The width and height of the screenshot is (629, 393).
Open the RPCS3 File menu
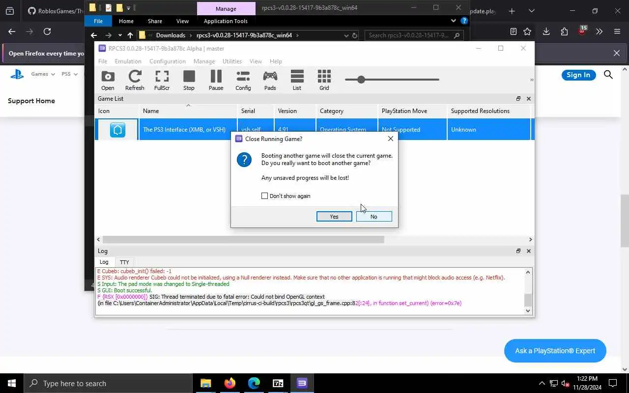[102, 61]
